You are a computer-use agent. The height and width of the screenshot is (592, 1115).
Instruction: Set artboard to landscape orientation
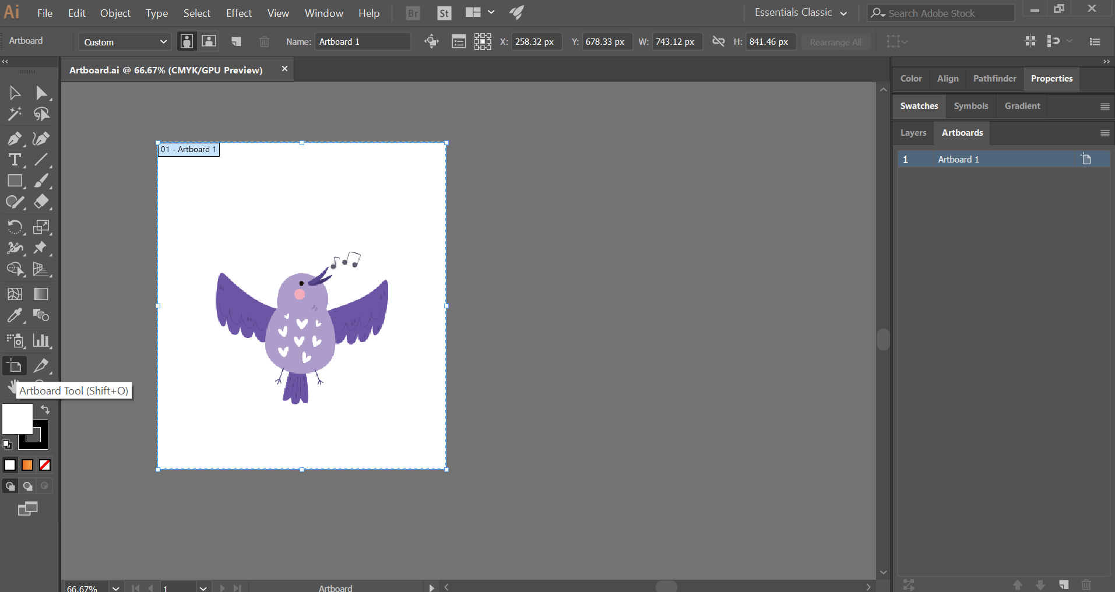coord(209,41)
